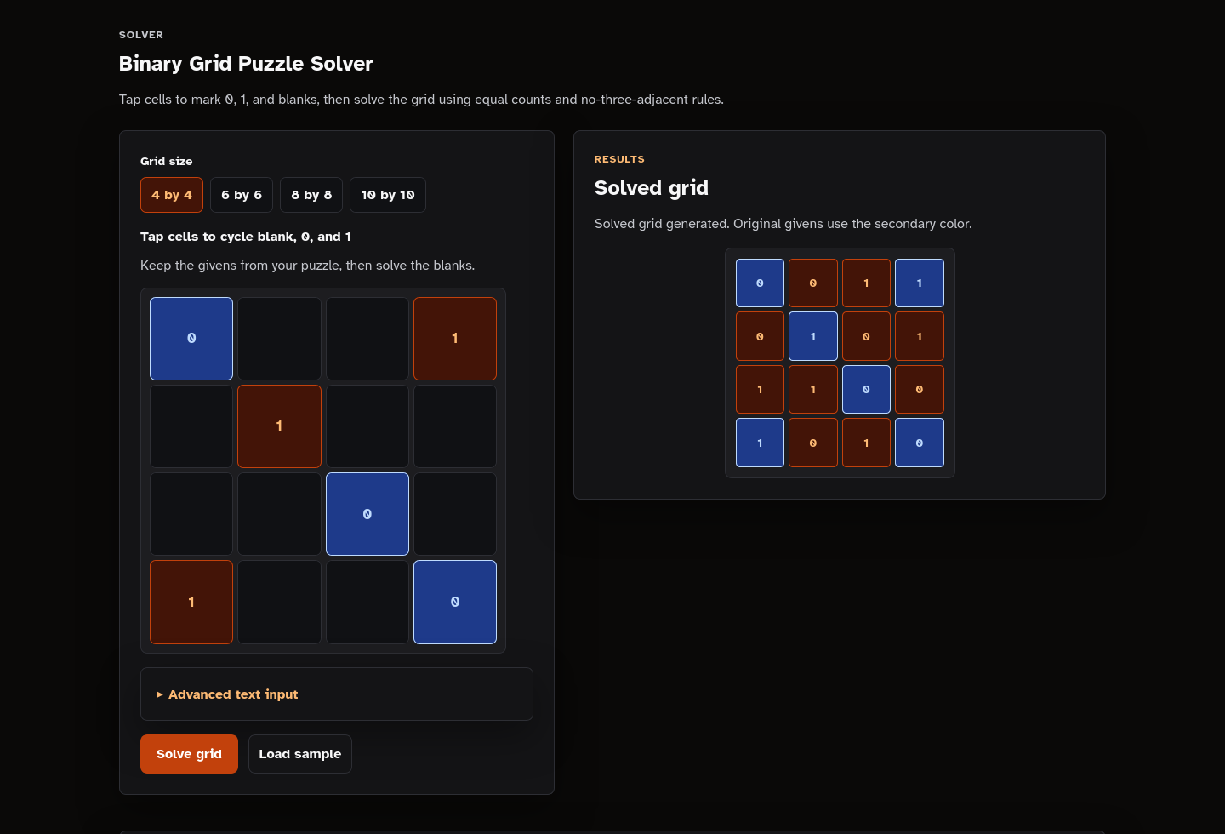
Task: Click solved grid cell row 3 column 3
Action: point(866,389)
